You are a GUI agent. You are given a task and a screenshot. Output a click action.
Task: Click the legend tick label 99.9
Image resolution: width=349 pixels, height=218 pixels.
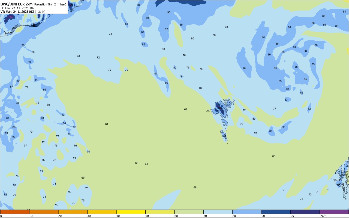323,216
